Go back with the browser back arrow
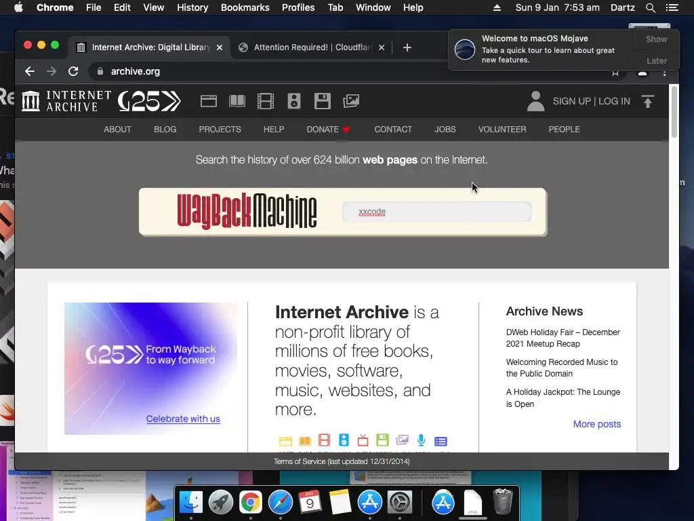The width and height of the screenshot is (694, 521). point(30,71)
